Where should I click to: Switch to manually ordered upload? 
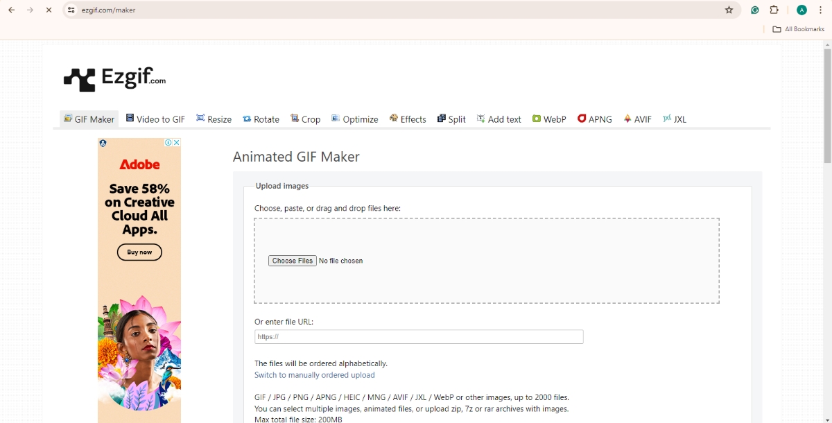tap(315, 375)
